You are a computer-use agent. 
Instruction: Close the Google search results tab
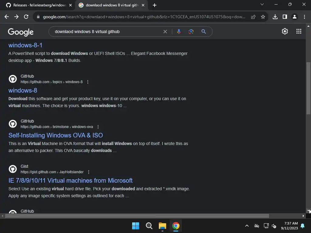(143, 5)
